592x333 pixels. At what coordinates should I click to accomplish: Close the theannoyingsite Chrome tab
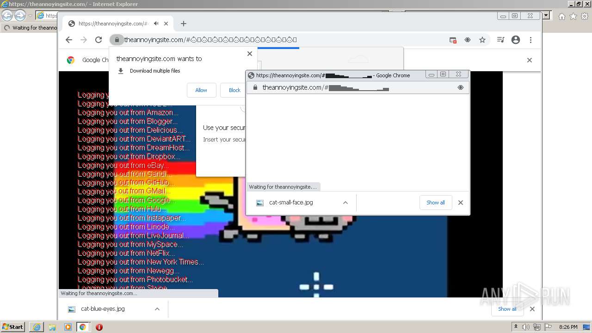click(166, 24)
